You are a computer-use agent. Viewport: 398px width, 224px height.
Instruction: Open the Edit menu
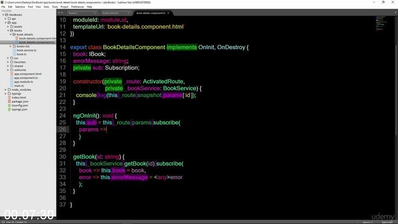coord(10,7)
